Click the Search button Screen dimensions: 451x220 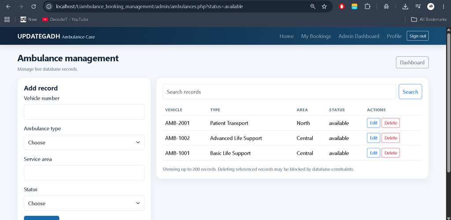pos(410,92)
